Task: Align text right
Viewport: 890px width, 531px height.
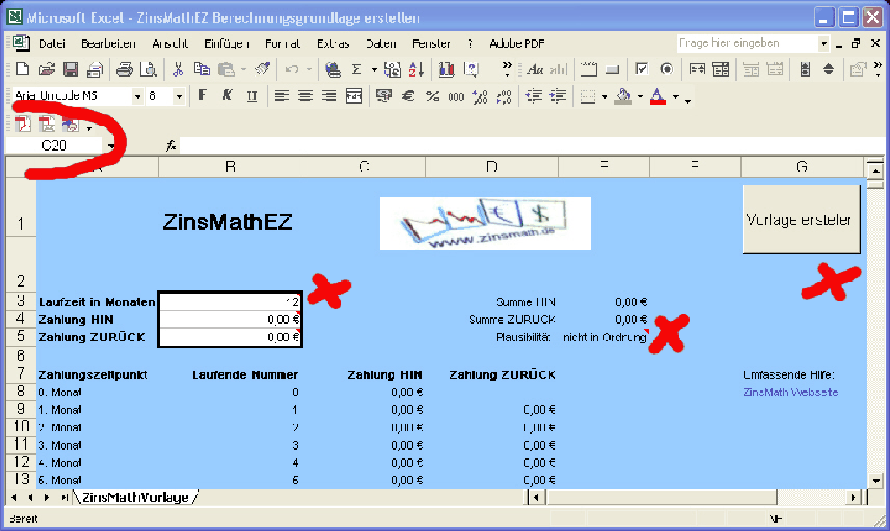Action: [x=329, y=96]
